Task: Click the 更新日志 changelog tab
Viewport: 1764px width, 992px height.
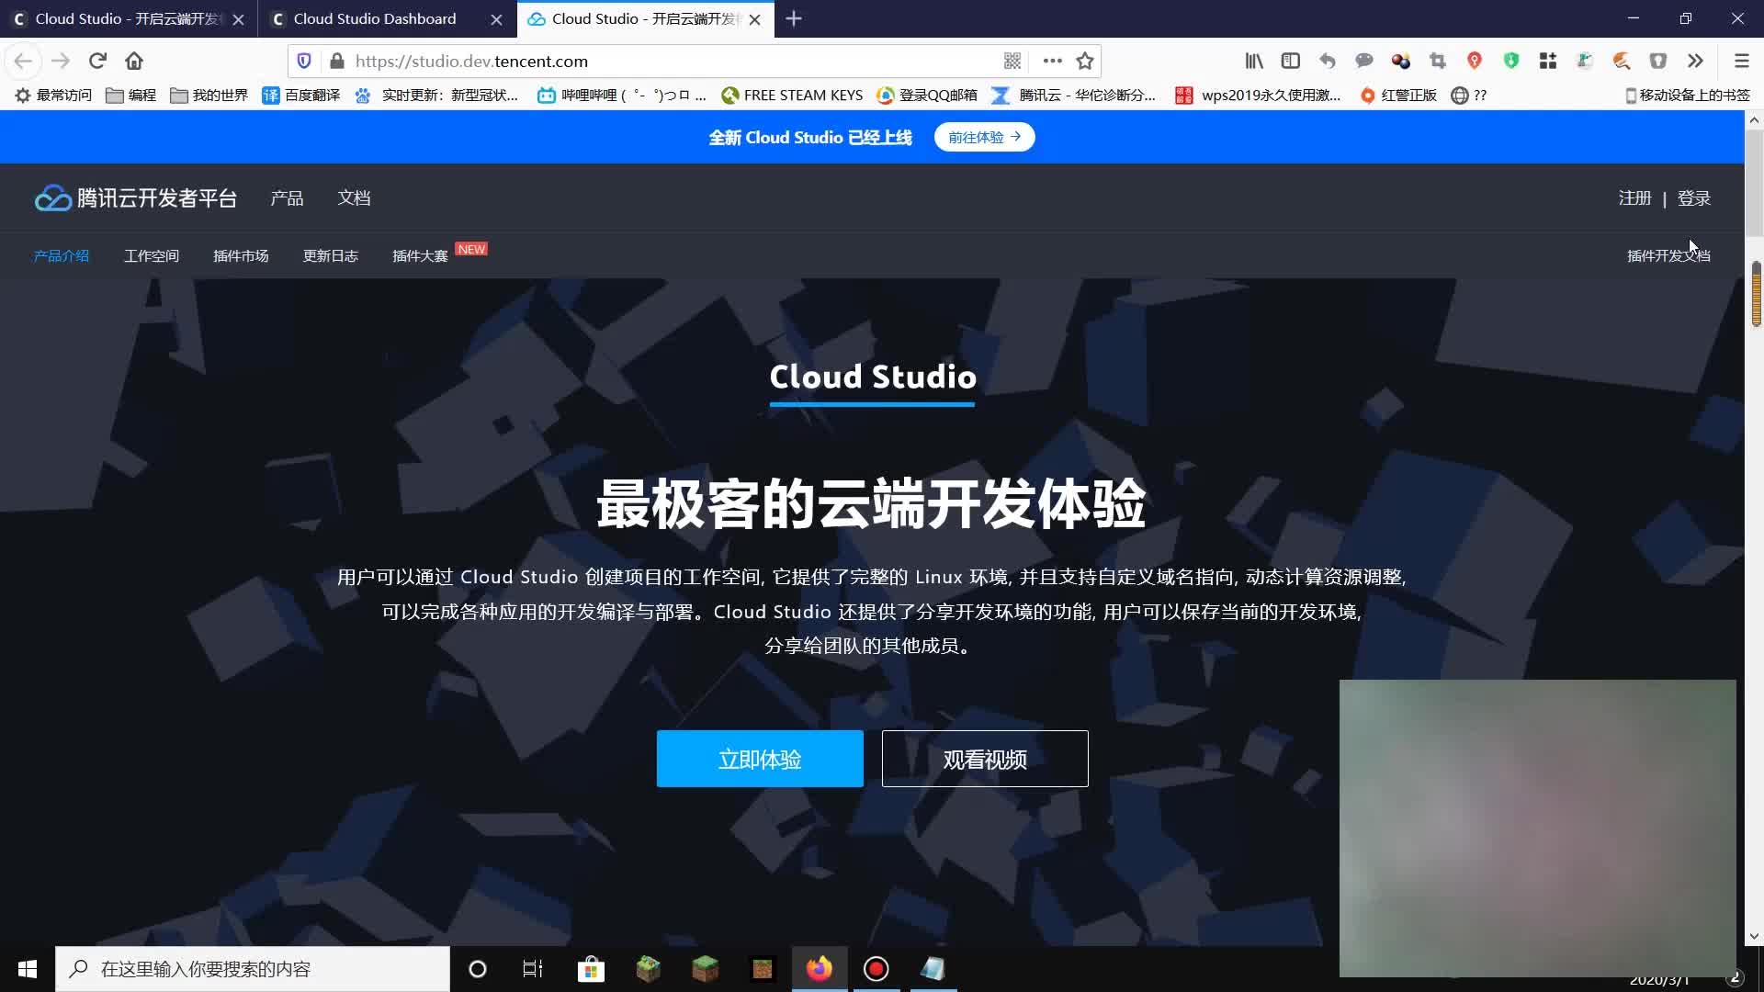Action: click(x=330, y=255)
